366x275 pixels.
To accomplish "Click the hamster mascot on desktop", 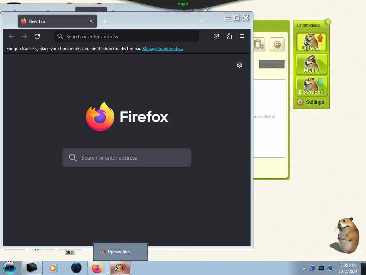I will click(345, 236).
